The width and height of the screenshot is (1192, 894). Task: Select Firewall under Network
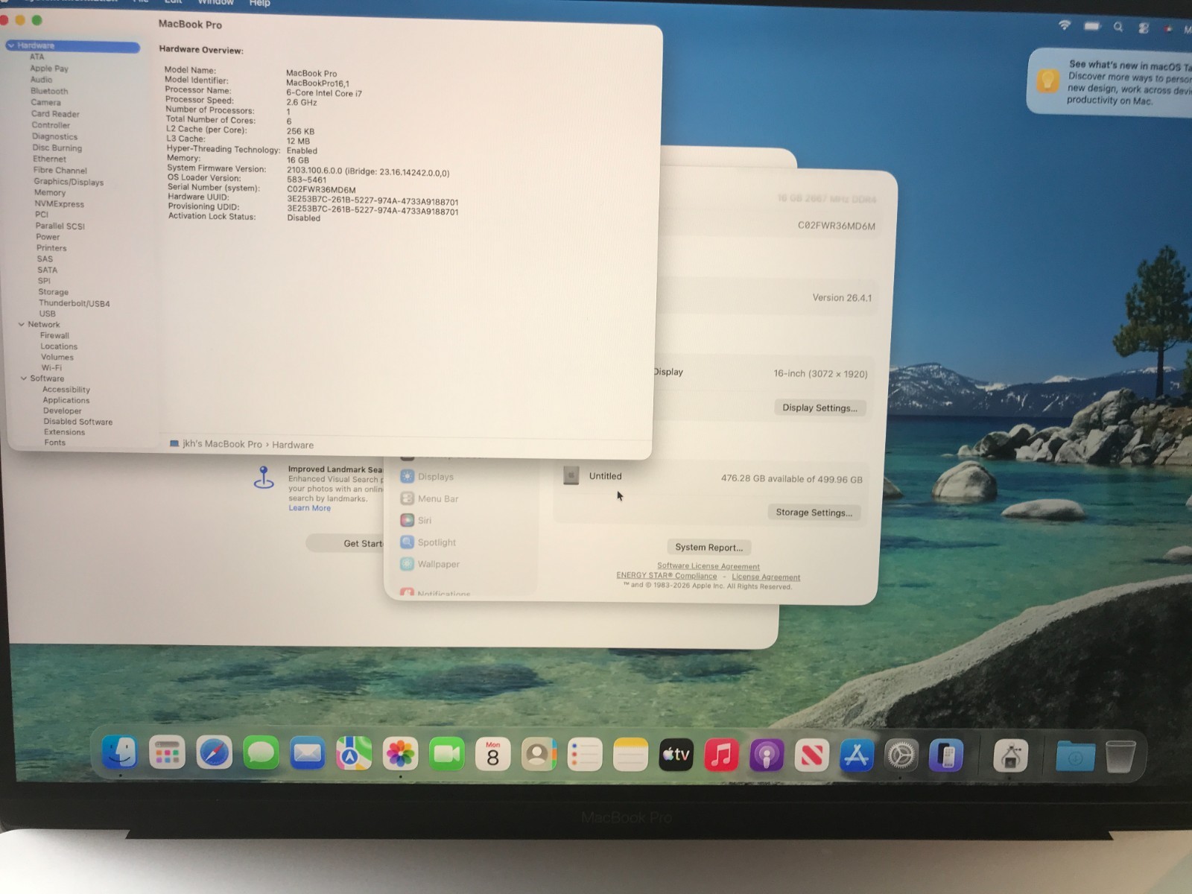tap(54, 335)
